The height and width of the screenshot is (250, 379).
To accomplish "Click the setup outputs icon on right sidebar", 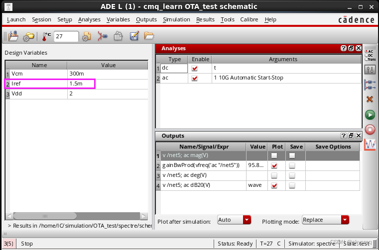I will (370, 85).
